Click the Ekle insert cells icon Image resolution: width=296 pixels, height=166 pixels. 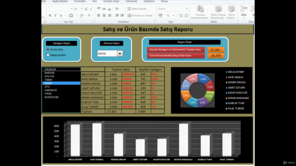pos(244,9)
